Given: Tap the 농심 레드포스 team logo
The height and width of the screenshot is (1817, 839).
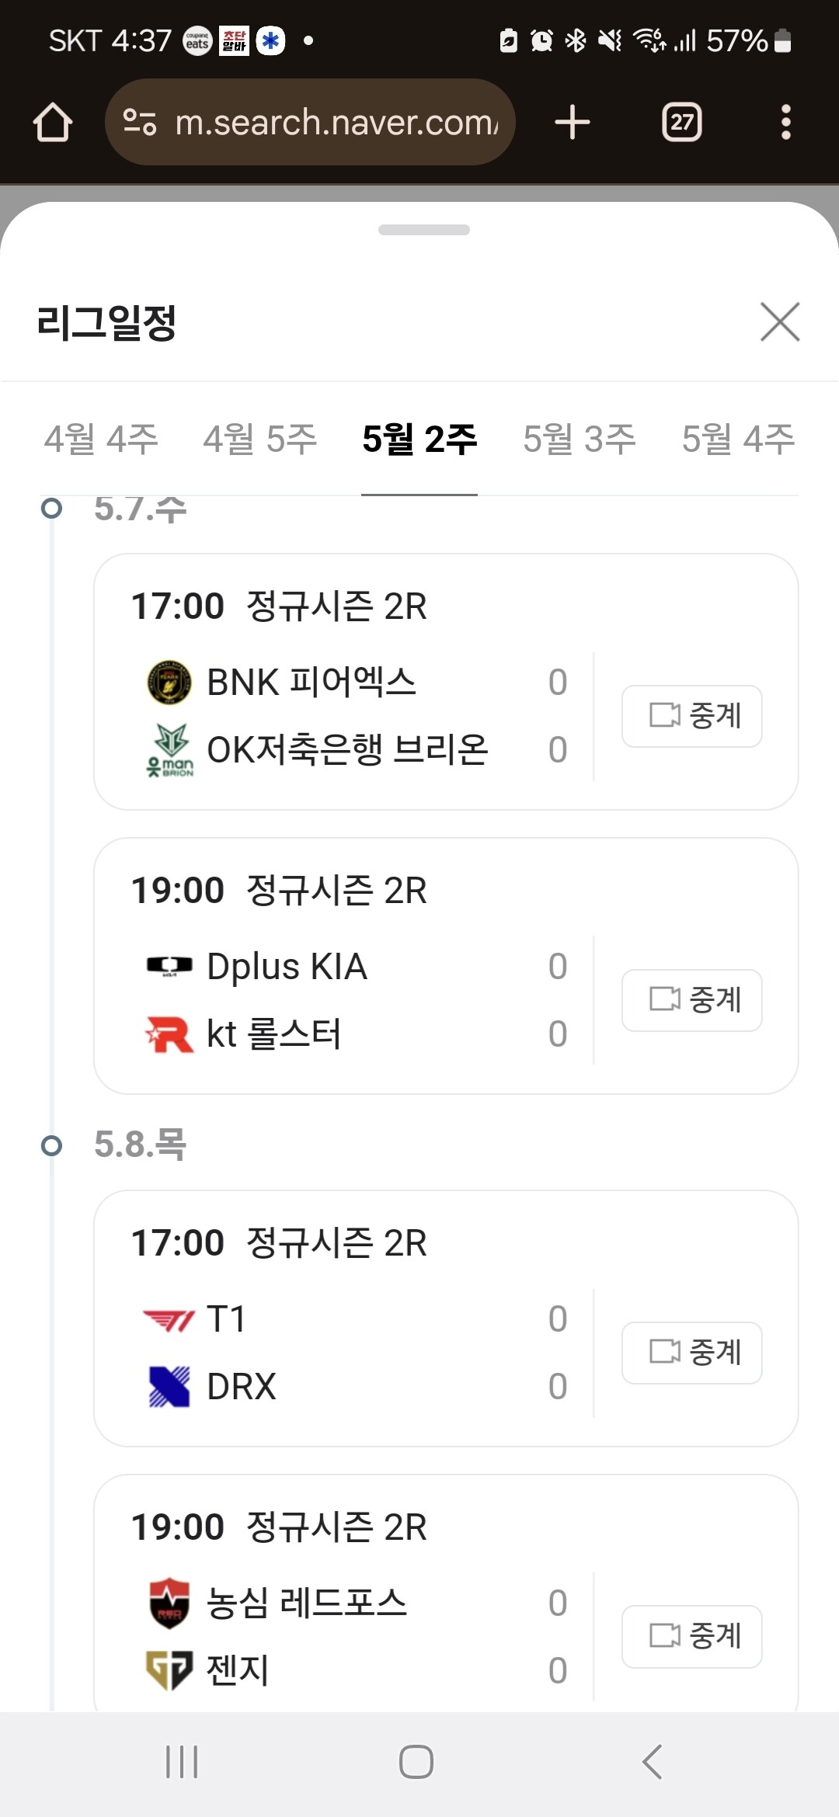Looking at the screenshot, I should (x=169, y=1603).
